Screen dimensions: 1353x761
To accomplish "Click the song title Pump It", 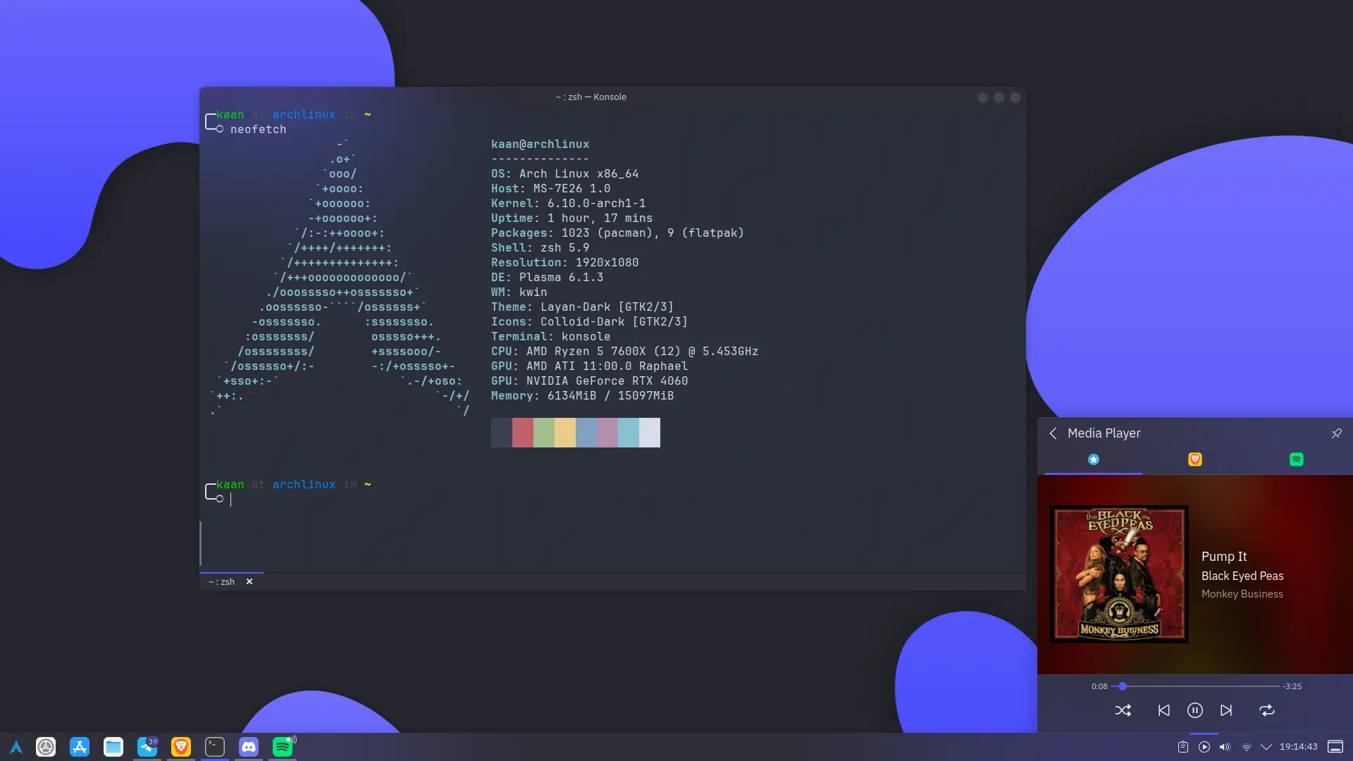I will 1224,557.
